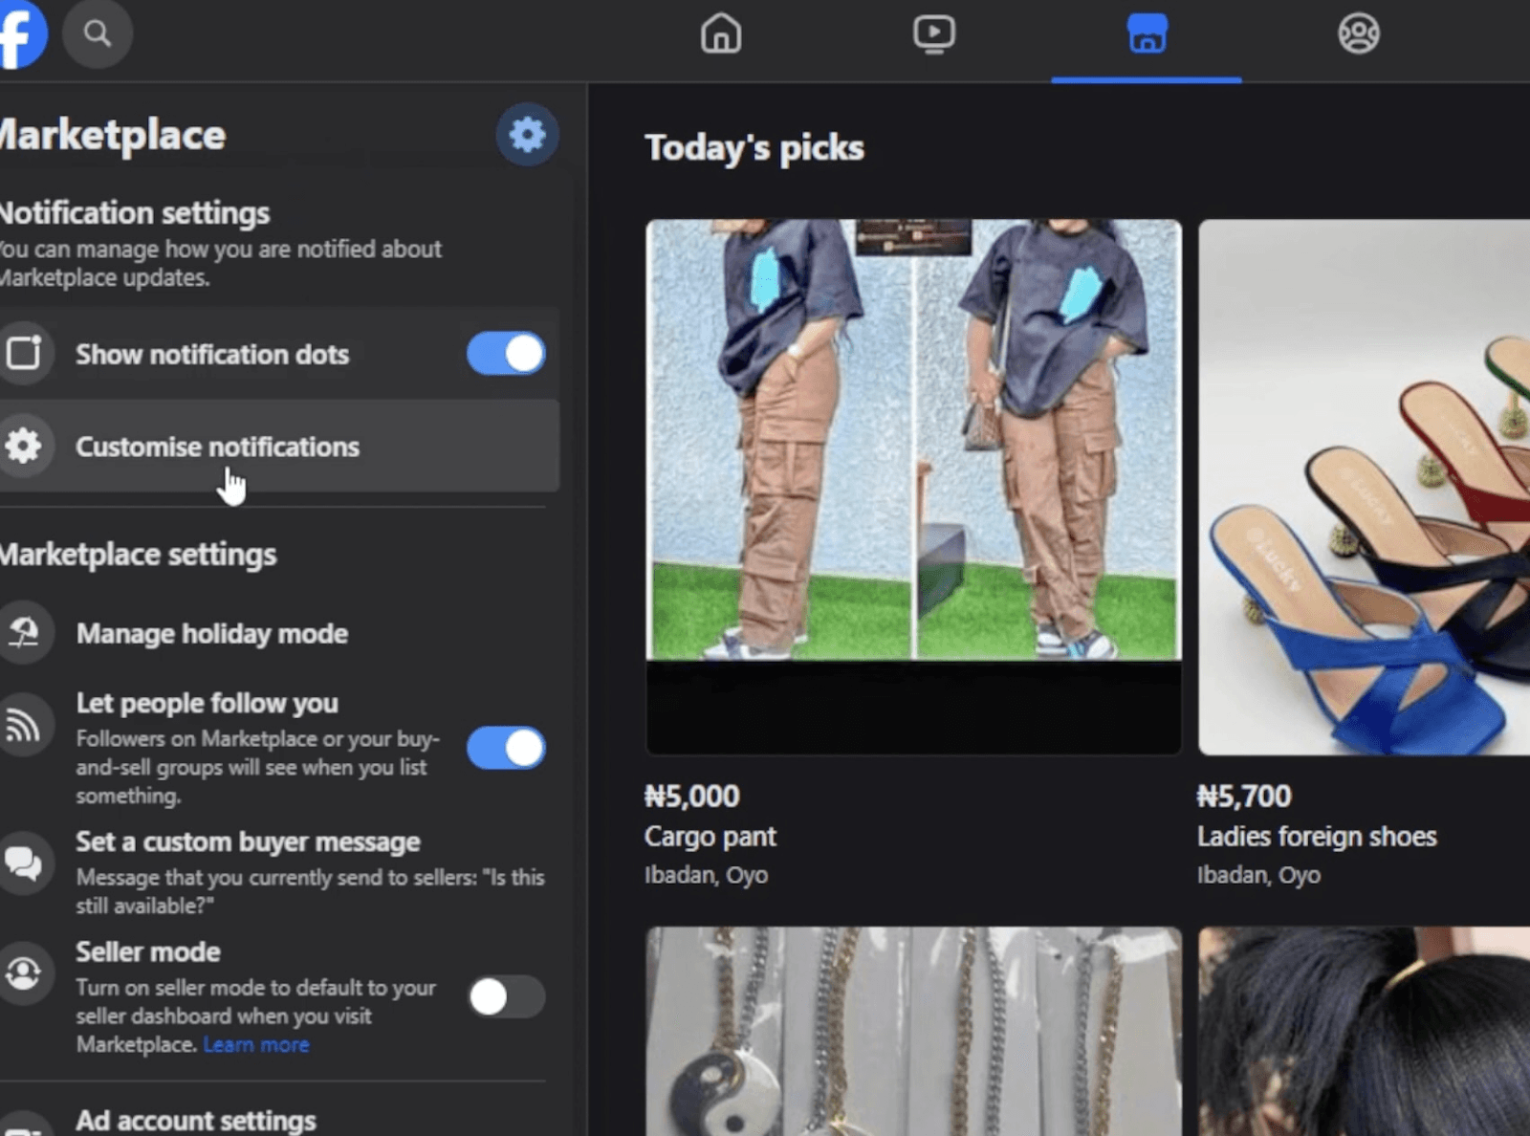The height and width of the screenshot is (1136, 1530).
Task: Click the Ladies foreign shoes title
Action: 1317,837
